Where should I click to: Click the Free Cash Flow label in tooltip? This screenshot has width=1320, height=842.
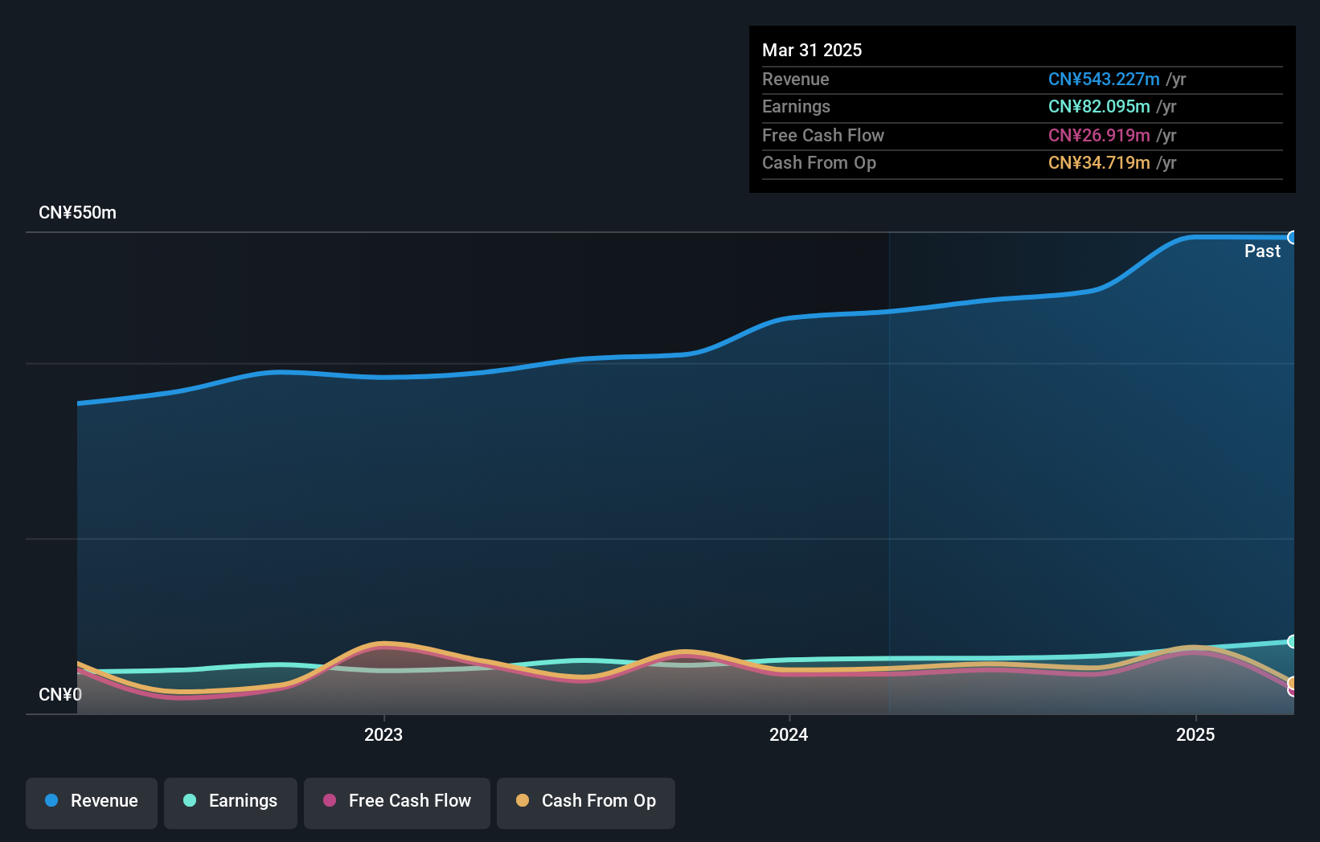pyautogui.click(x=823, y=135)
